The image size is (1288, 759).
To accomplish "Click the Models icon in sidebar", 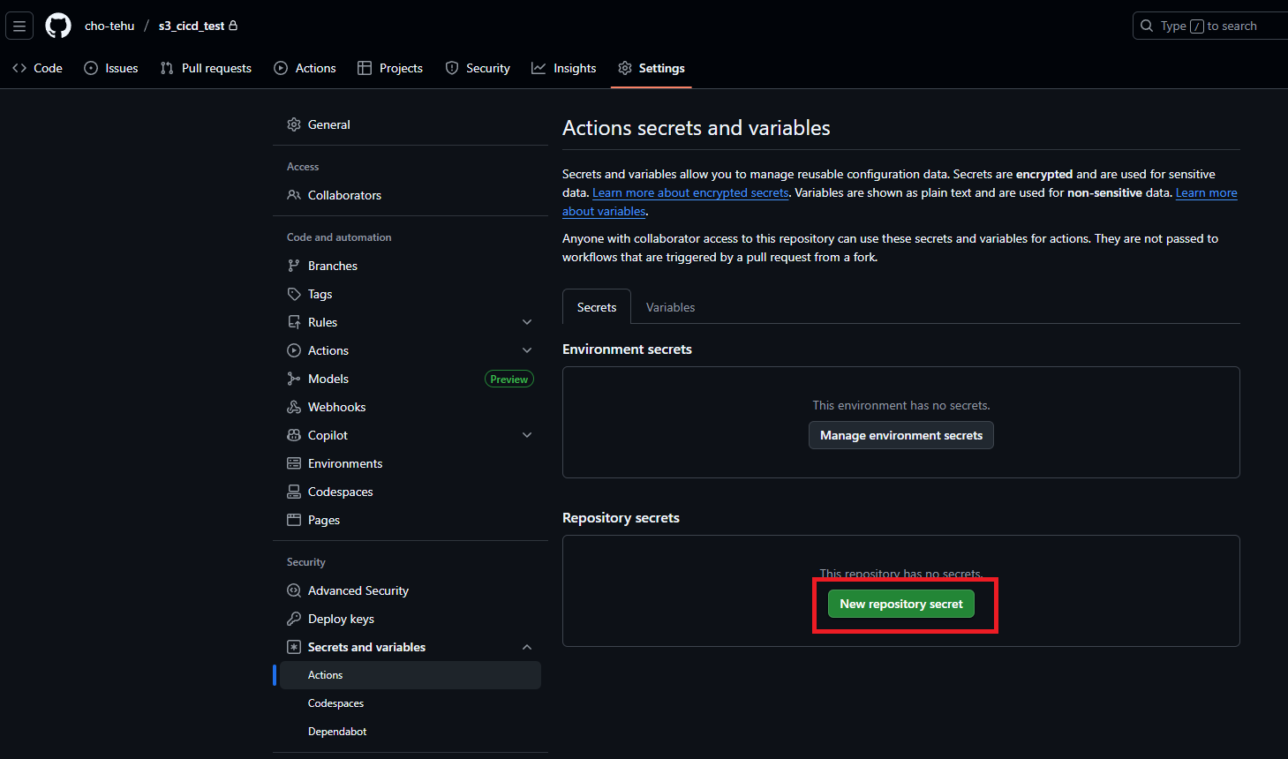I will coord(294,379).
